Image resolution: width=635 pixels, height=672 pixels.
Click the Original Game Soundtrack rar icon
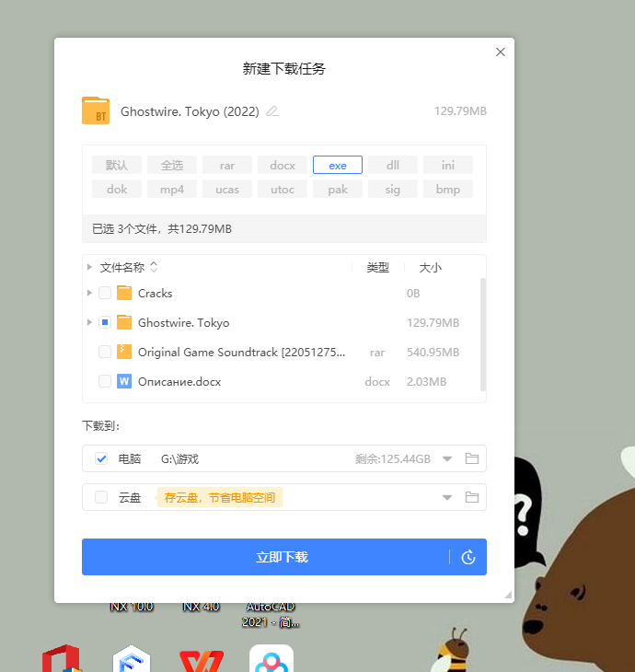124,353
